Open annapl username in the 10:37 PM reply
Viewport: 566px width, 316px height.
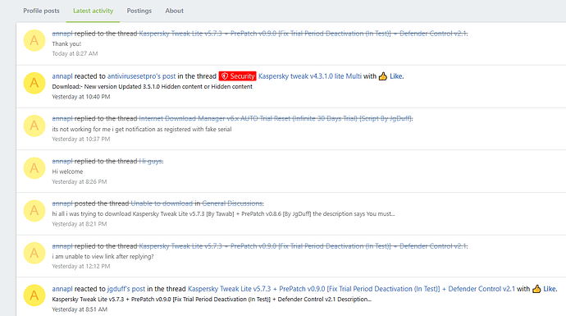[62, 118]
